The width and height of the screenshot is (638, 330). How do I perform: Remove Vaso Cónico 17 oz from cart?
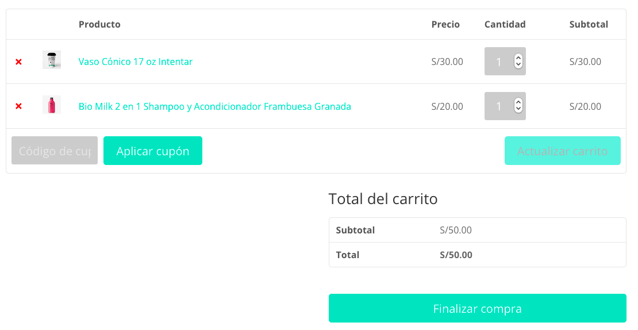(18, 62)
